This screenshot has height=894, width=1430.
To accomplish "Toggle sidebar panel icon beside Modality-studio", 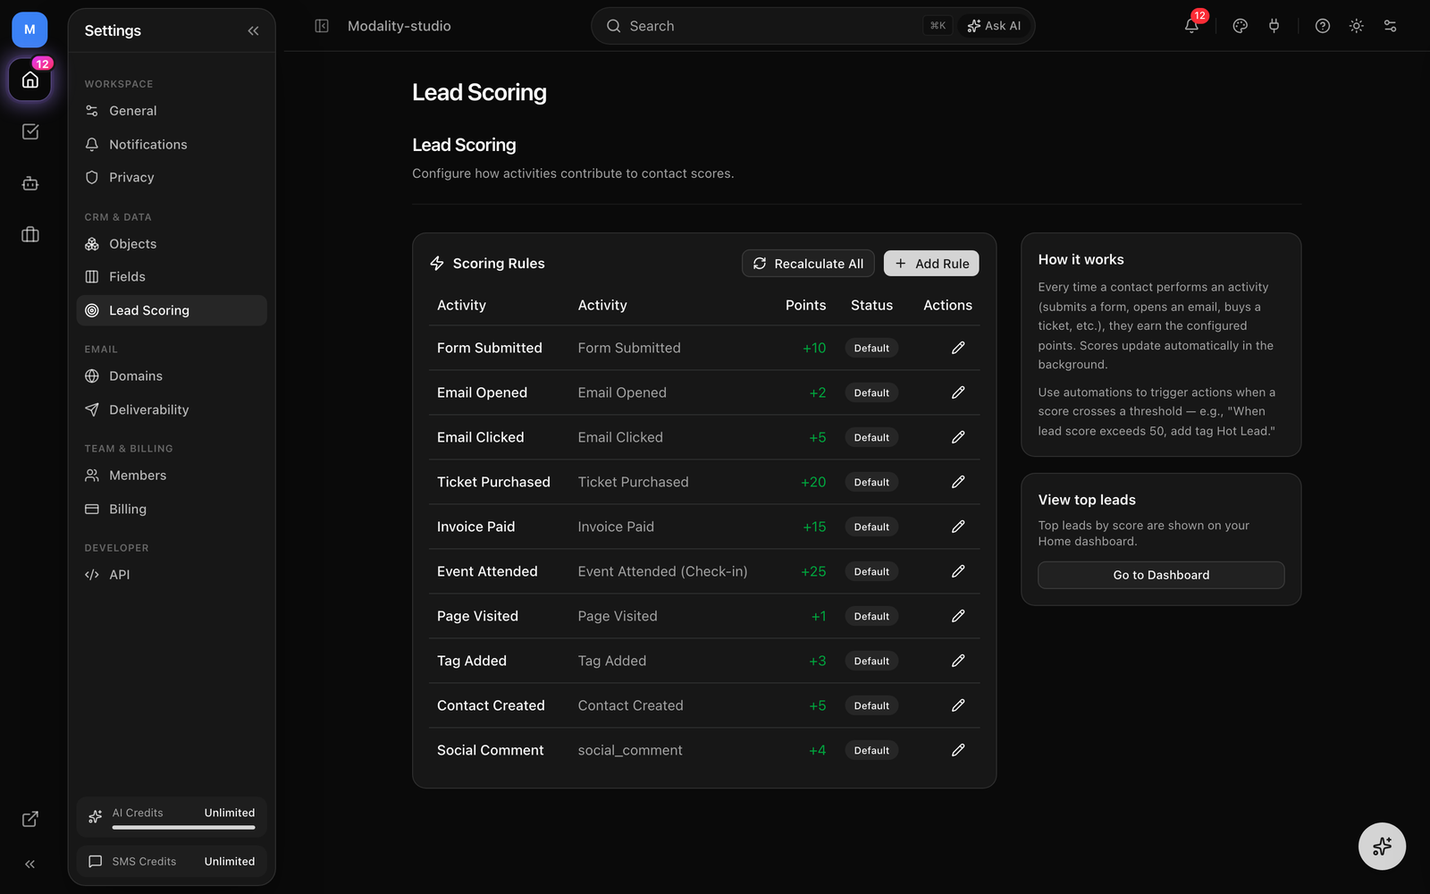I will [x=322, y=26].
